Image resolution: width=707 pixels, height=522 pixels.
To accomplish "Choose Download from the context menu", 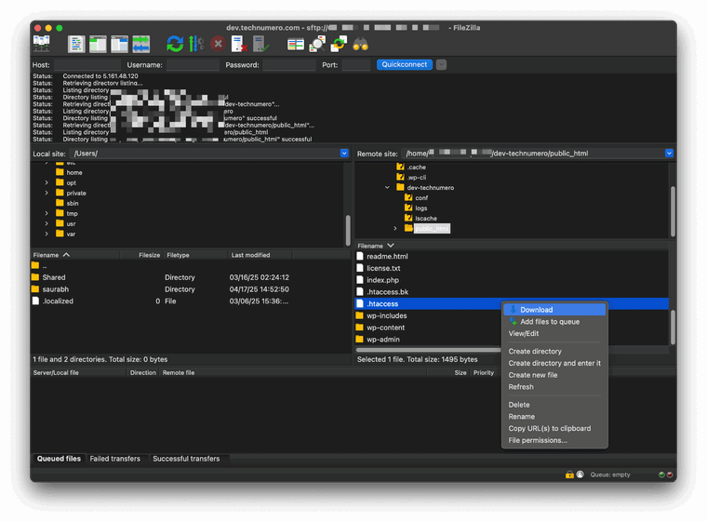I will (x=554, y=310).
